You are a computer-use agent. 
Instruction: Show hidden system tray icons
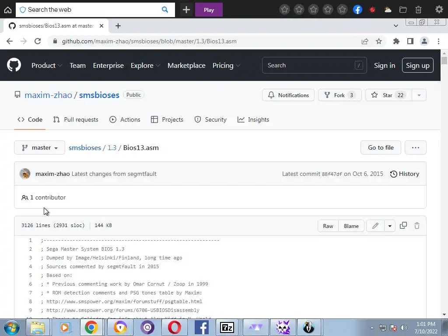click(x=372, y=328)
